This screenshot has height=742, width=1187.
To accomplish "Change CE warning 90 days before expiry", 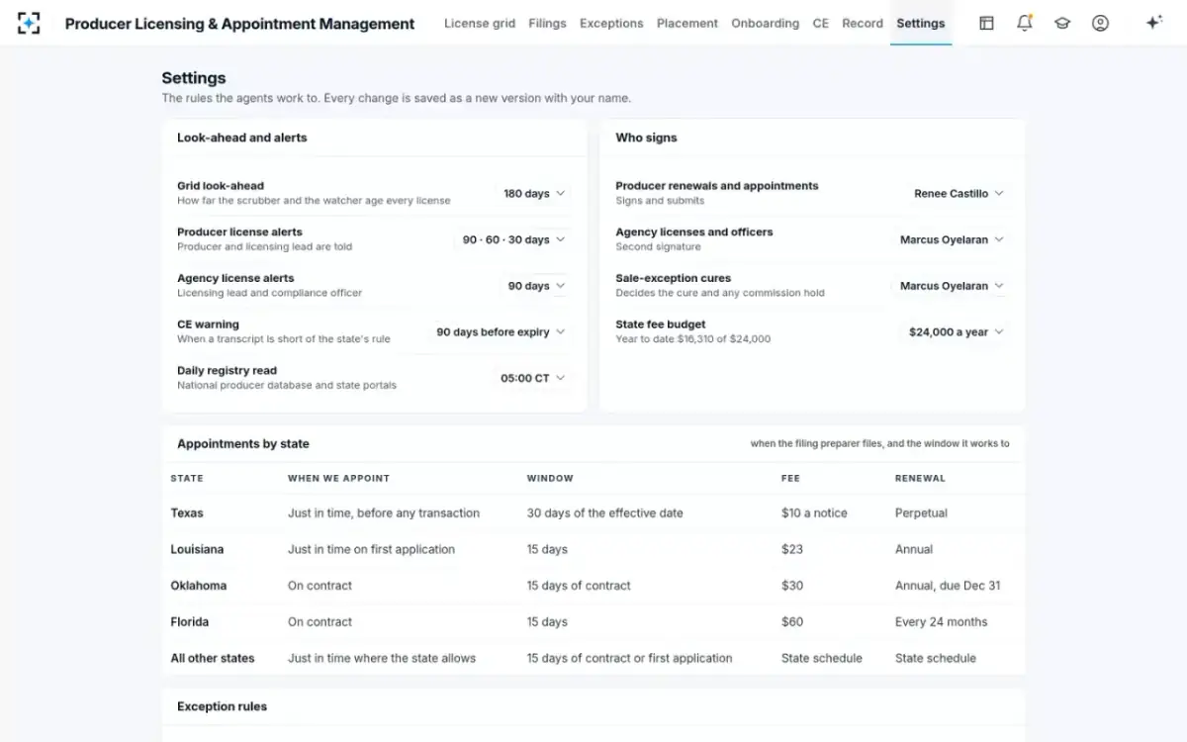I will pos(501,332).
